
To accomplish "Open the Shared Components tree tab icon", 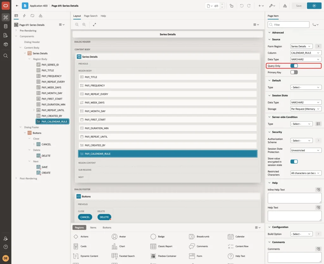I will pos(40,16).
